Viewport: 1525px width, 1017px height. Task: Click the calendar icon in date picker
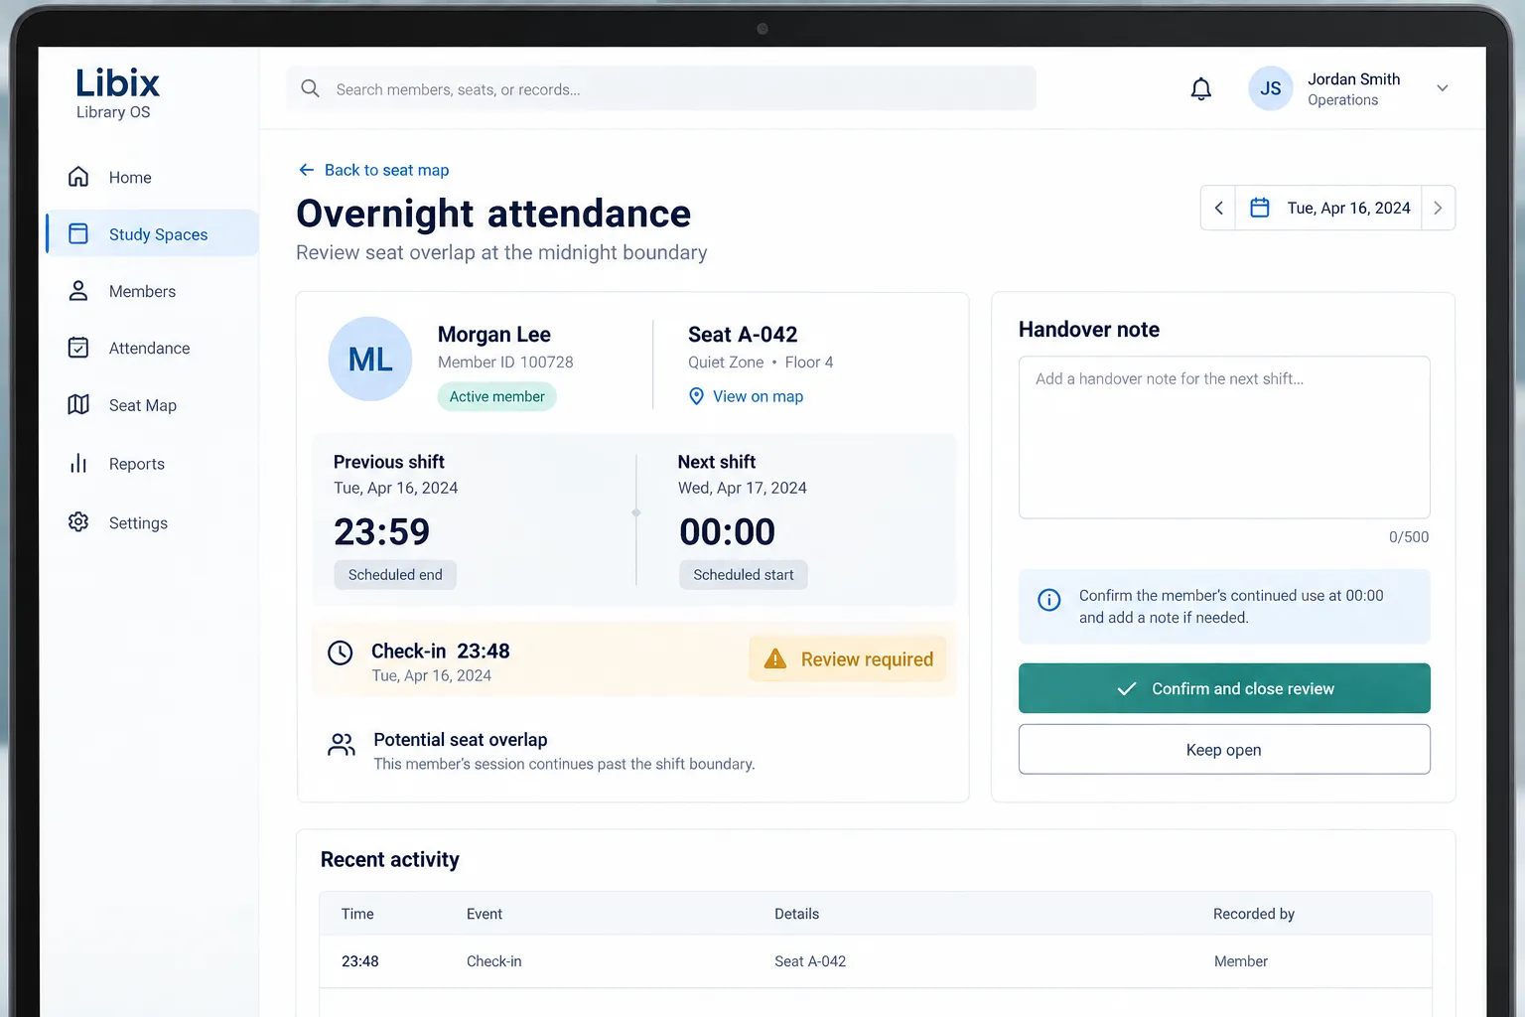(1260, 208)
